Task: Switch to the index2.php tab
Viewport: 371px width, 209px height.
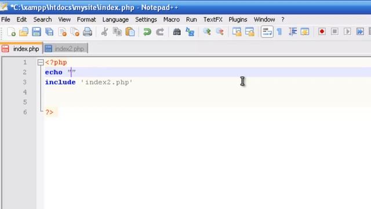Action: 66,49
